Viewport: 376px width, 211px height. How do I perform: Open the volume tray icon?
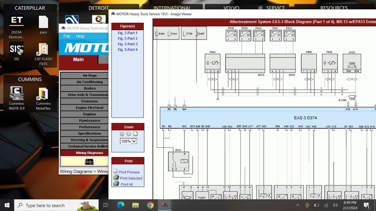click(335, 205)
